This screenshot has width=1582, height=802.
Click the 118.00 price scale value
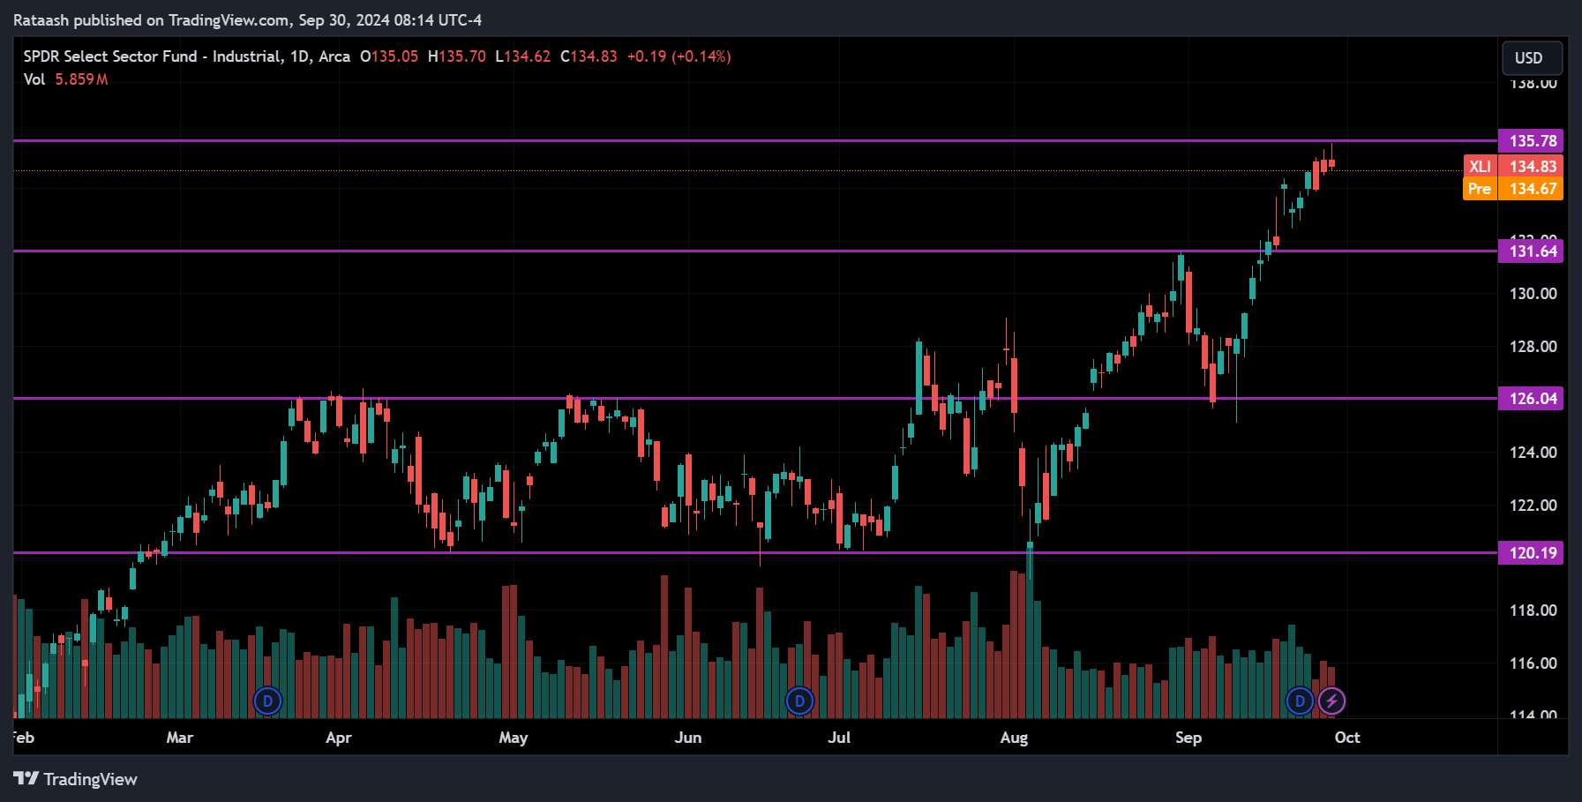[1533, 611]
